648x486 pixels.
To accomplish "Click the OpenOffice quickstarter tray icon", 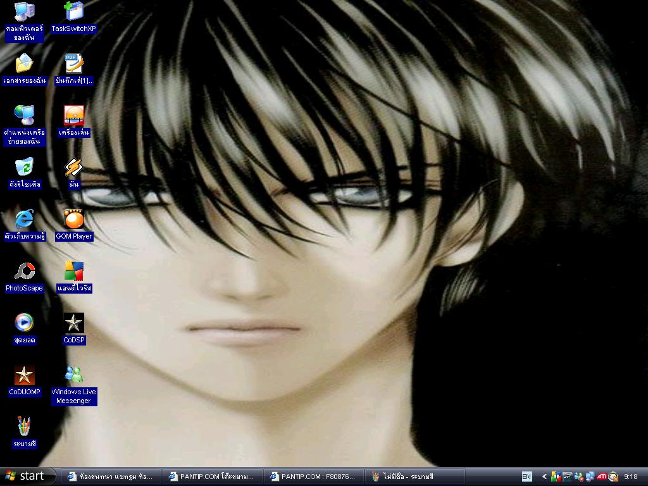I will pos(567,477).
